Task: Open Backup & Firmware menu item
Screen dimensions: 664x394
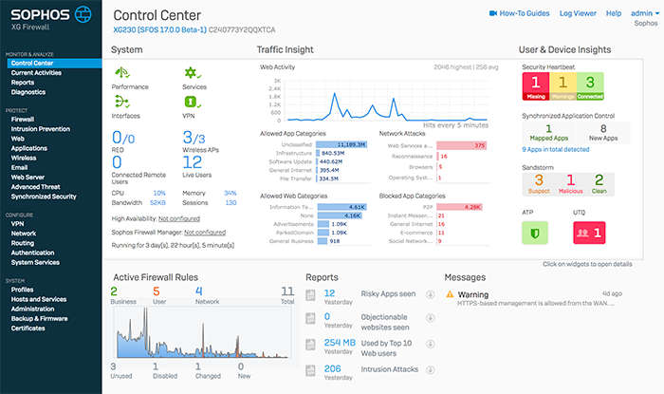Action: tap(39, 319)
